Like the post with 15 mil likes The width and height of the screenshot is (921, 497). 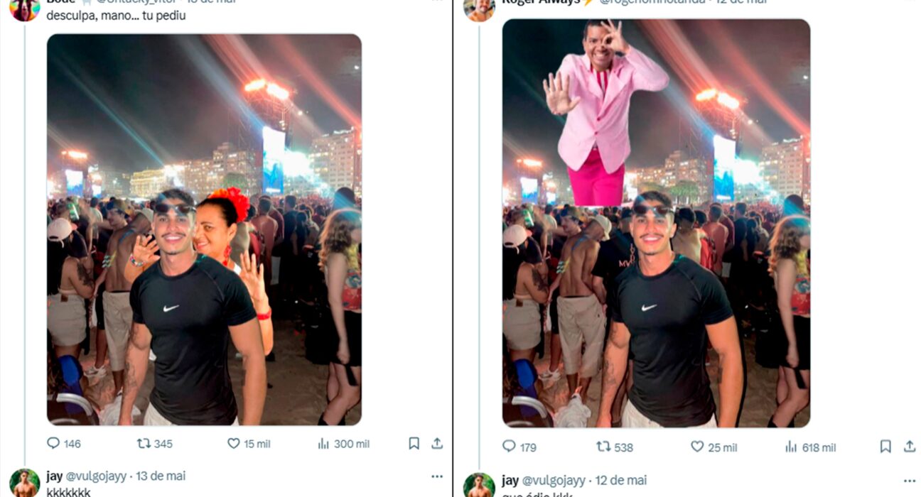point(234,444)
